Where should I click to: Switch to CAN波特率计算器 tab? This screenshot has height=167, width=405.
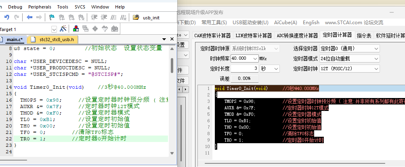click(x=212, y=35)
